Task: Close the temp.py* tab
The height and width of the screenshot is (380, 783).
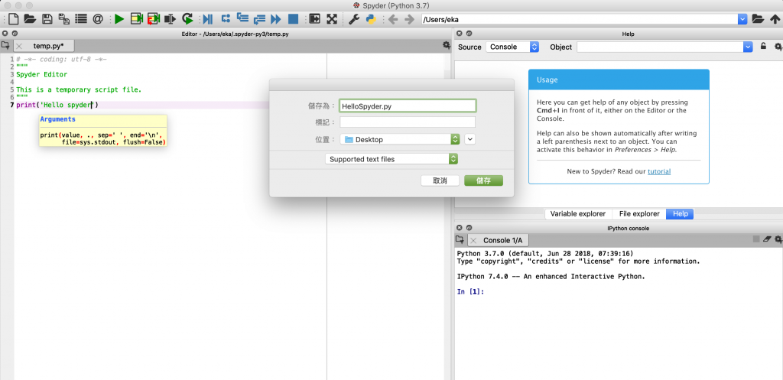Action: point(19,46)
